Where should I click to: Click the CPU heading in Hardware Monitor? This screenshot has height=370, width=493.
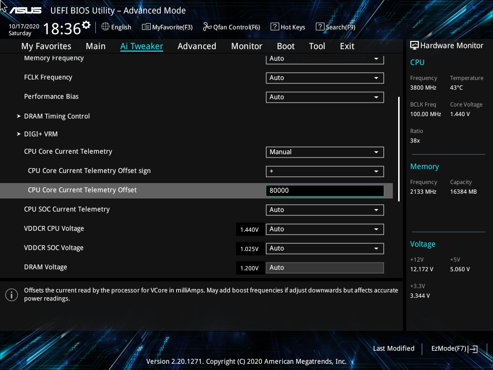tap(417, 62)
